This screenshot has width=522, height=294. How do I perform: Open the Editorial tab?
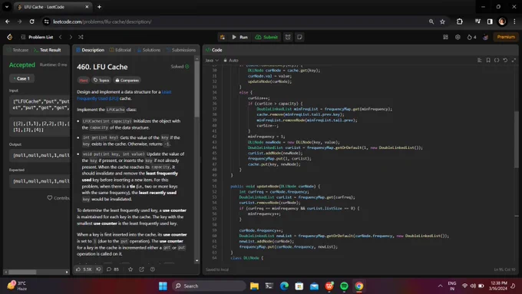121,50
